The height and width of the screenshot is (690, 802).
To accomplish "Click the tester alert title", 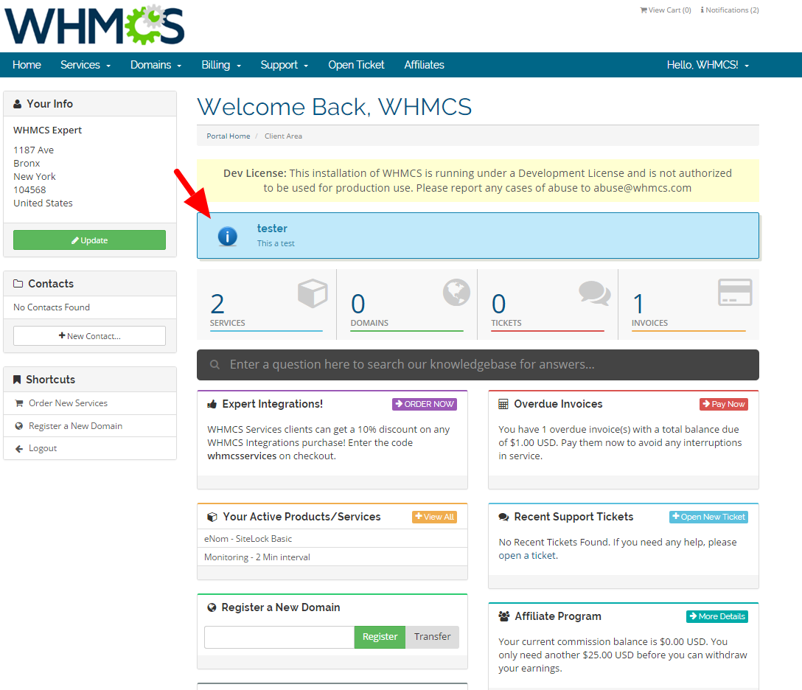I will click(x=272, y=228).
